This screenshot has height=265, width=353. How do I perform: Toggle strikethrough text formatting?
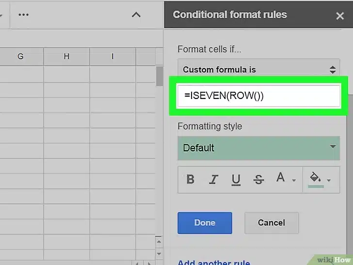(x=259, y=180)
